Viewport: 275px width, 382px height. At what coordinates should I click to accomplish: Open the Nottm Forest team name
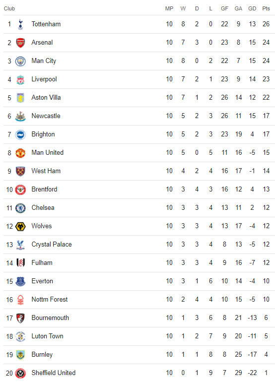pyautogui.click(x=50, y=300)
